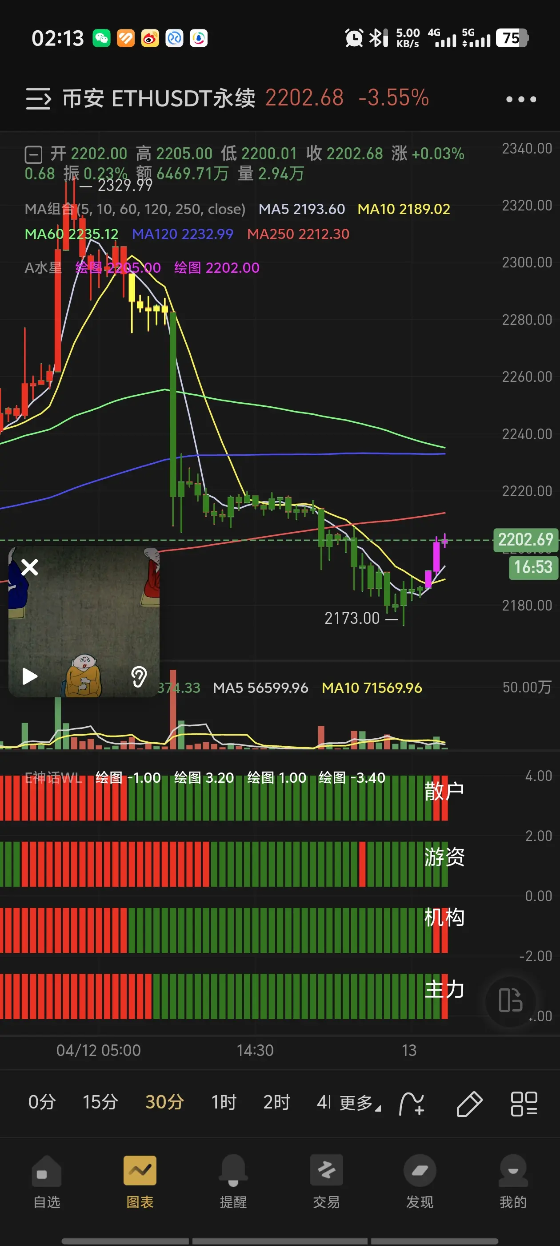560x1246 pixels.
Task: Tap the last price 2202.68 in header
Action: [304, 98]
